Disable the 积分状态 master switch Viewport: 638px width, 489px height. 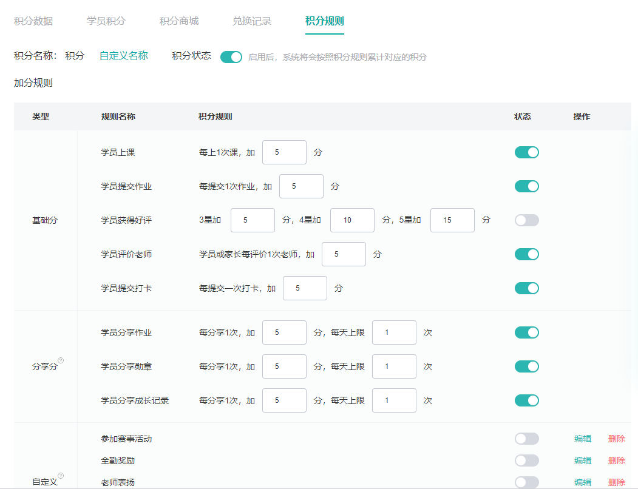(x=231, y=56)
